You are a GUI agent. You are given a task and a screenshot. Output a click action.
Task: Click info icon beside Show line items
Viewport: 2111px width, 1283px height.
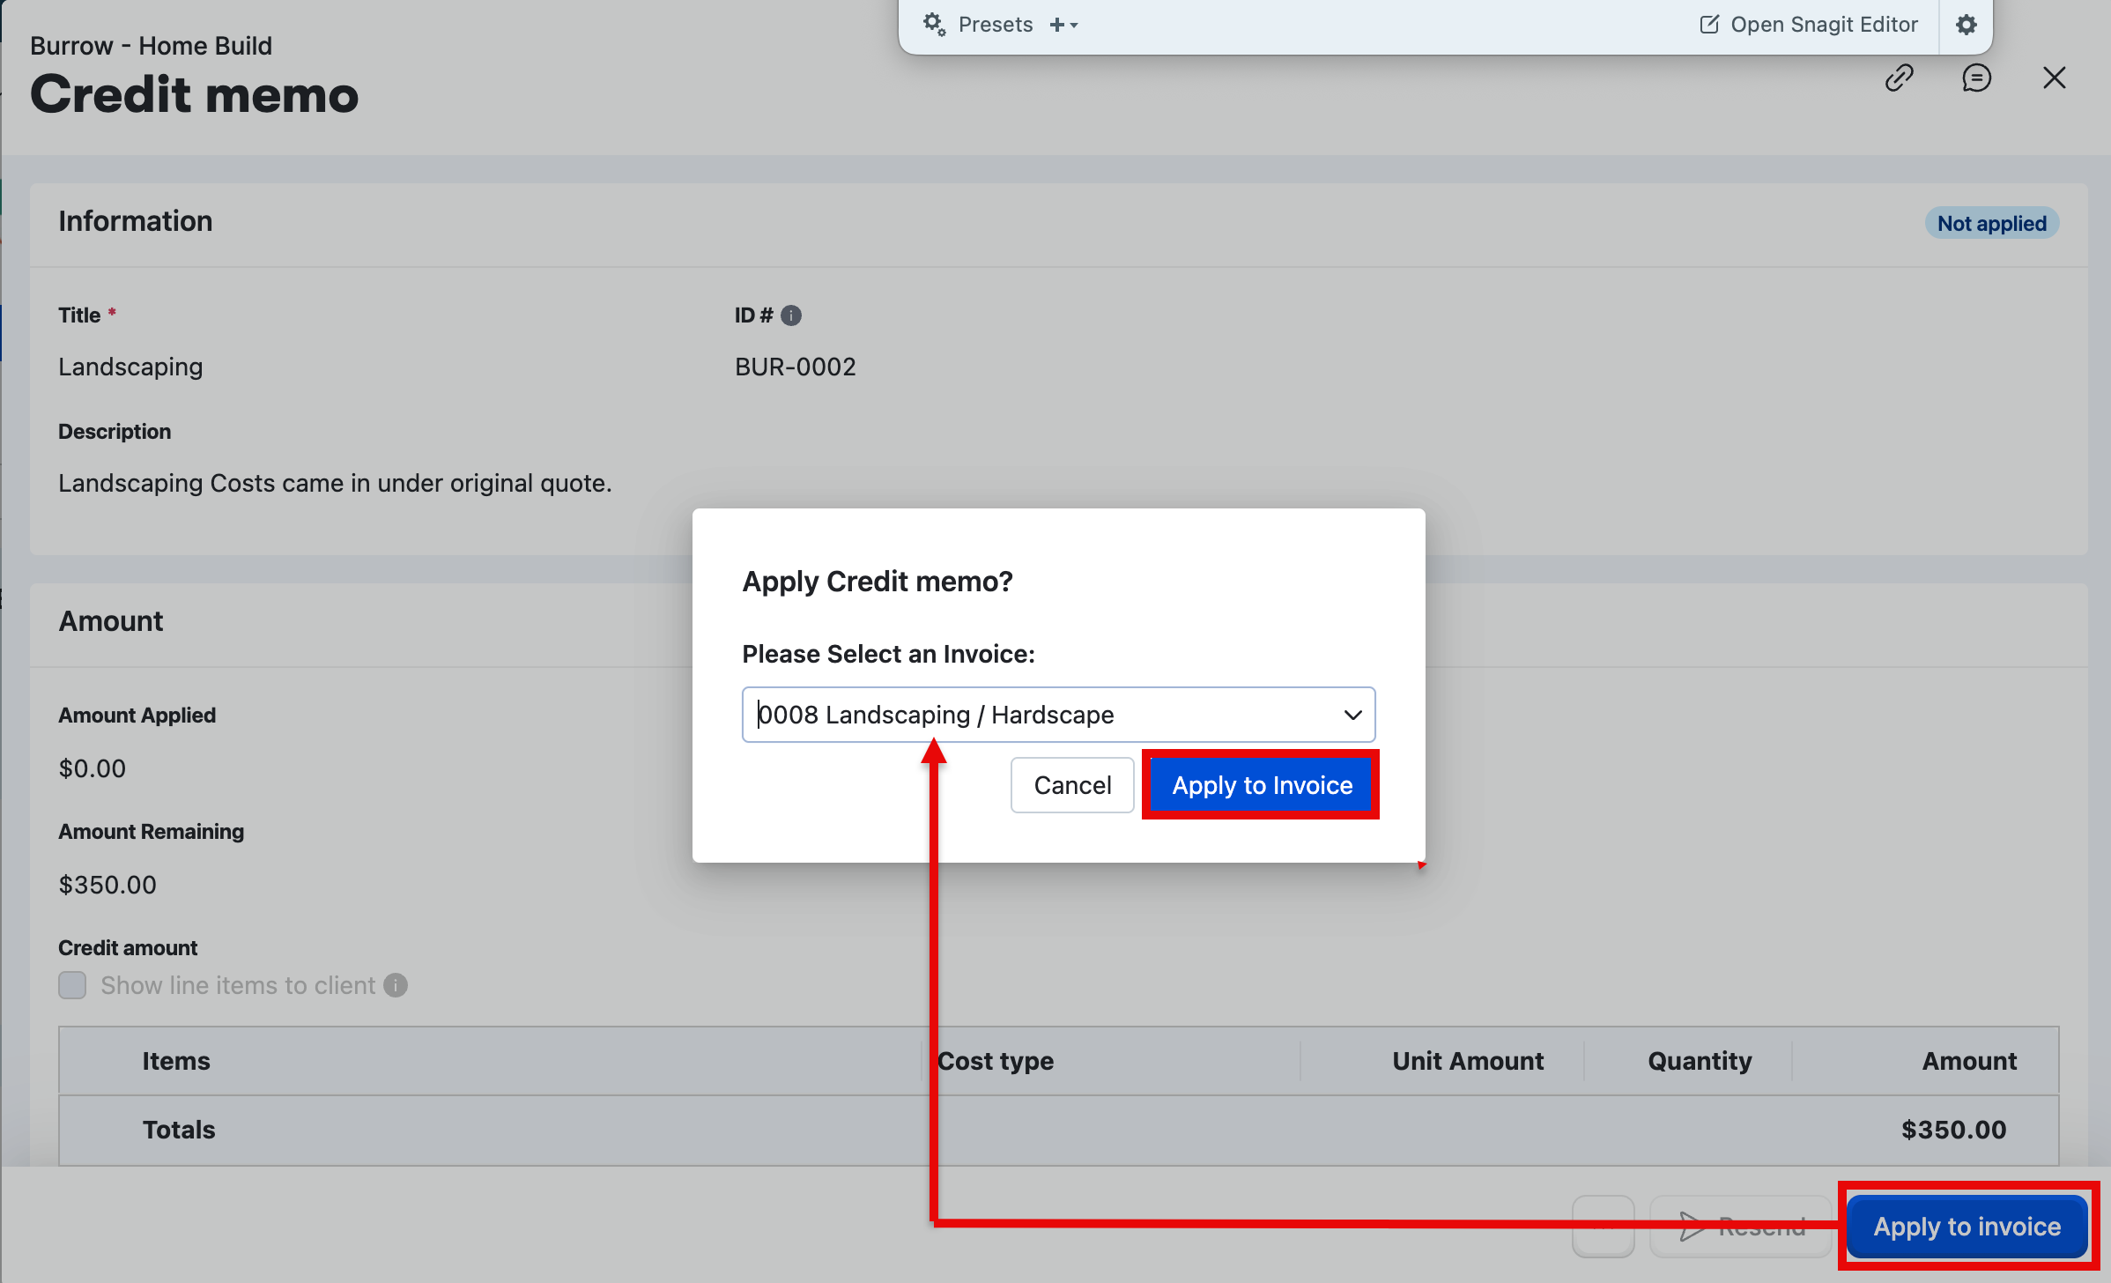coord(396,985)
